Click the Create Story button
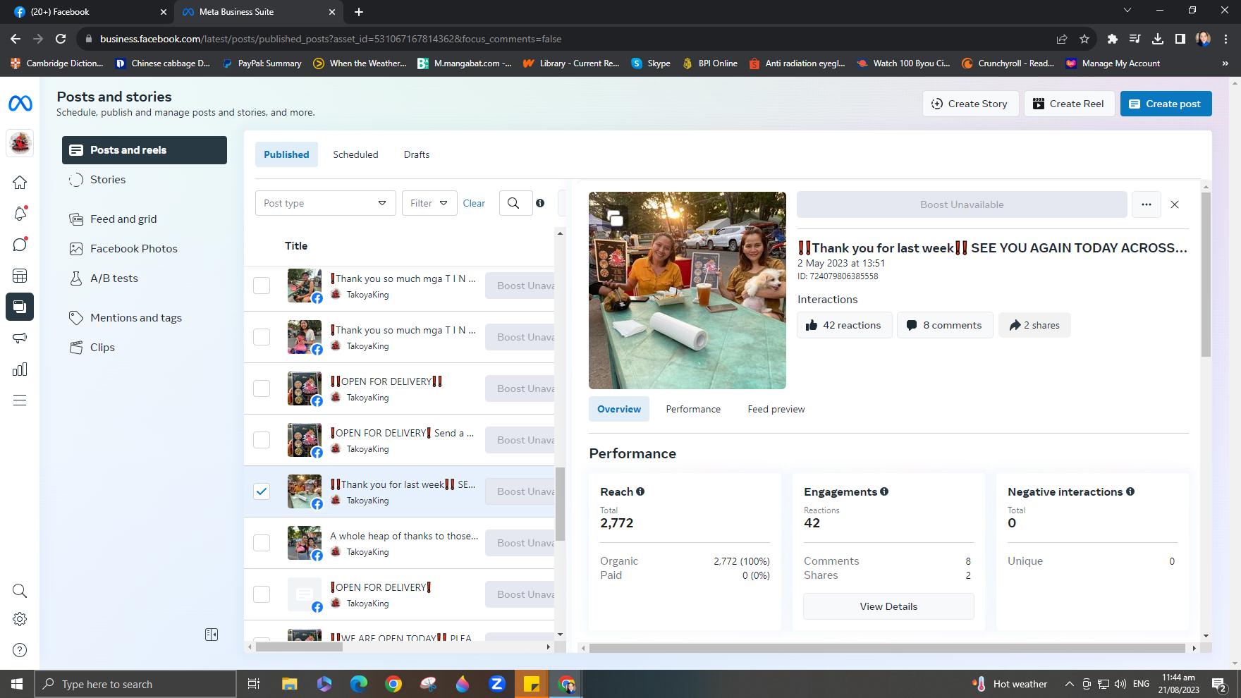Screen dimensions: 1241x698 click(x=970, y=104)
